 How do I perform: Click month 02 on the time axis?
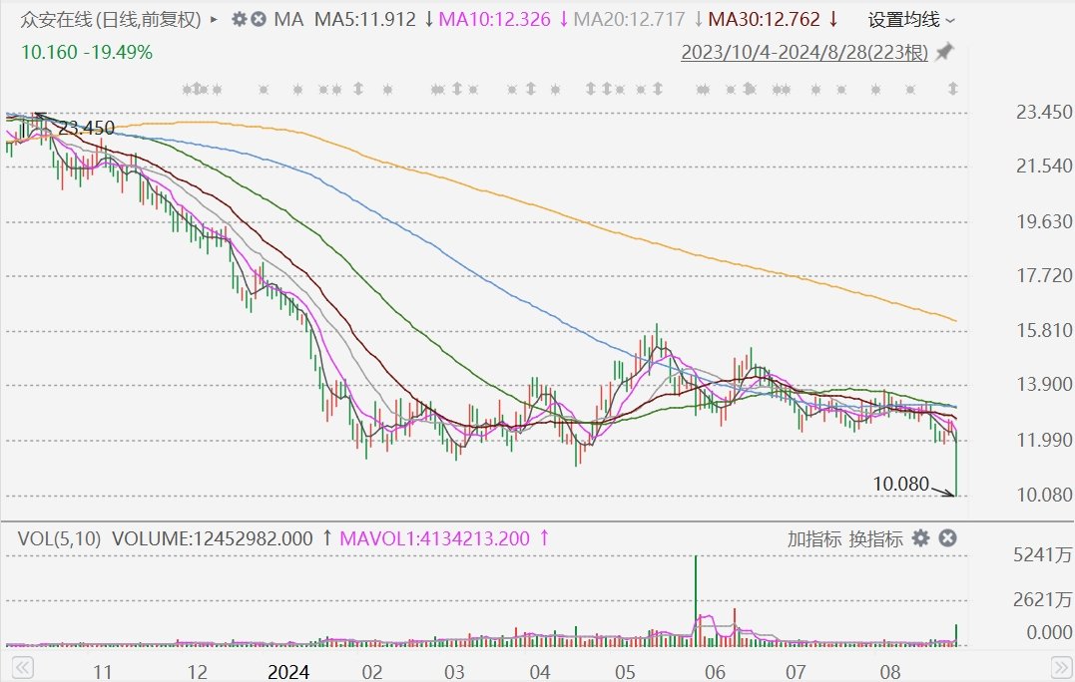(x=371, y=672)
